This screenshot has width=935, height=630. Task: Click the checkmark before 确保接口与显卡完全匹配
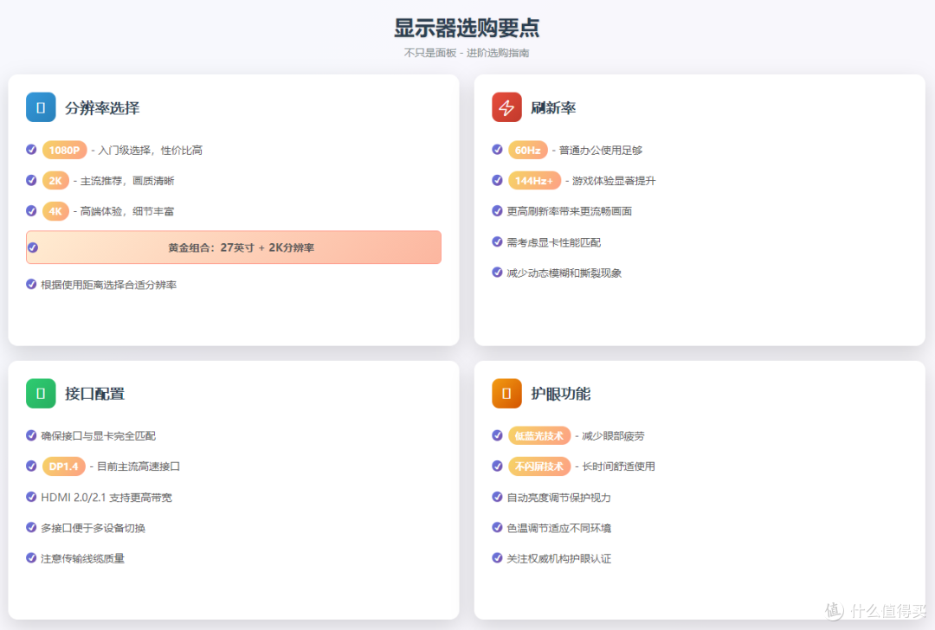(x=32, y=435)
